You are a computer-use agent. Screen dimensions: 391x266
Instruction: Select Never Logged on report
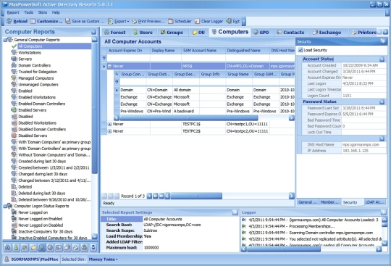pos(33,212)
